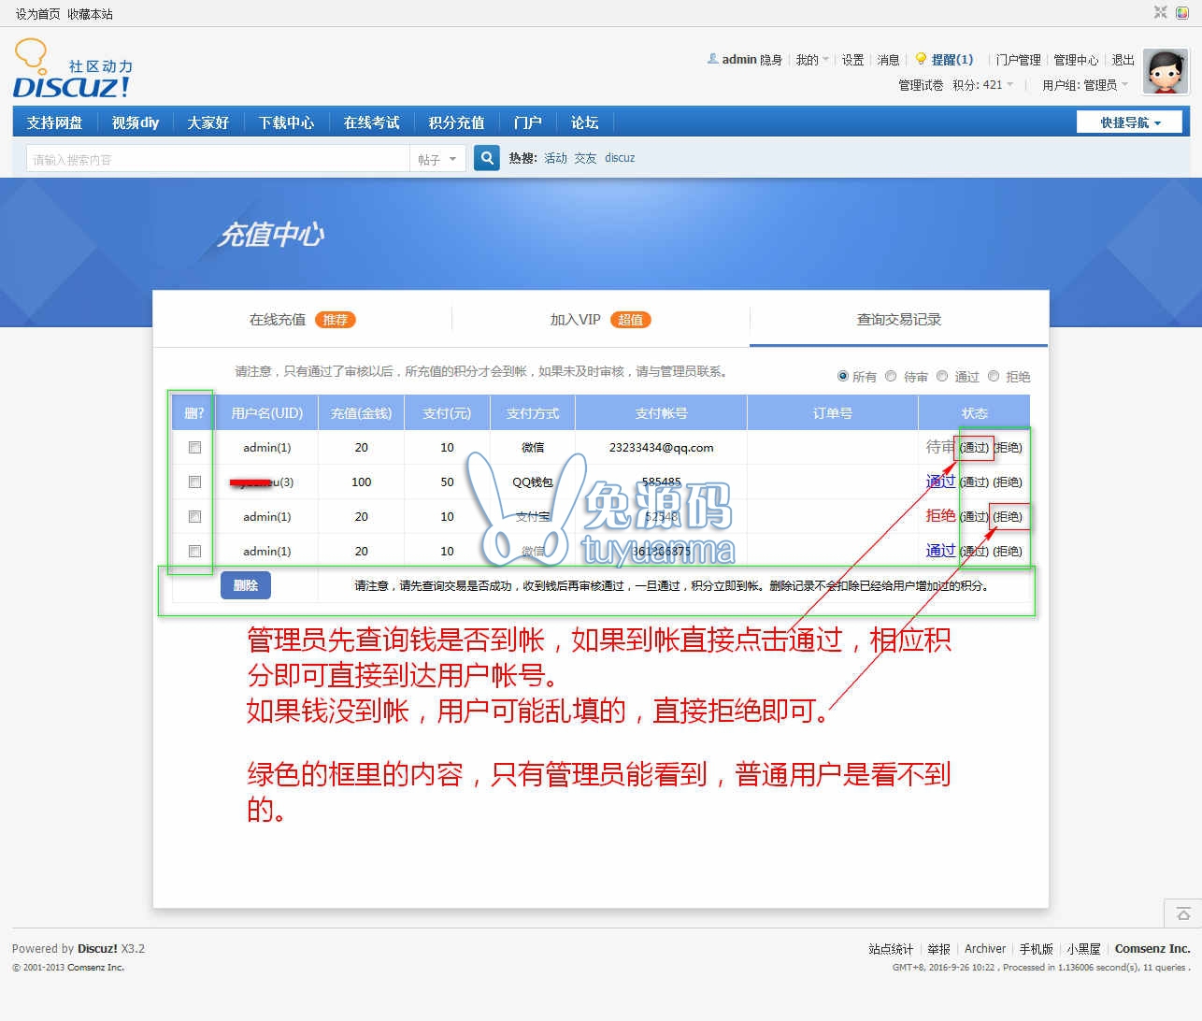
Task: Focus the search input field
Action: (x=218, y=159)
